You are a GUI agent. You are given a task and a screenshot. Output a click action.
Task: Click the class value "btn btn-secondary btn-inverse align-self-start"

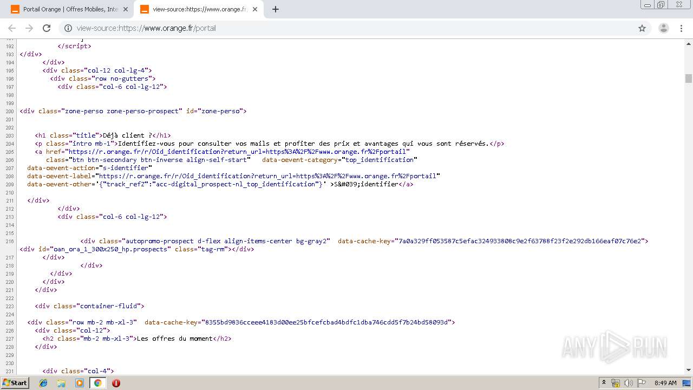pos(160,160)
